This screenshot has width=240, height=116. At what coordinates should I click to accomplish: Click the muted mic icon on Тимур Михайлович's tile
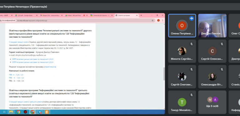point(191,95)
